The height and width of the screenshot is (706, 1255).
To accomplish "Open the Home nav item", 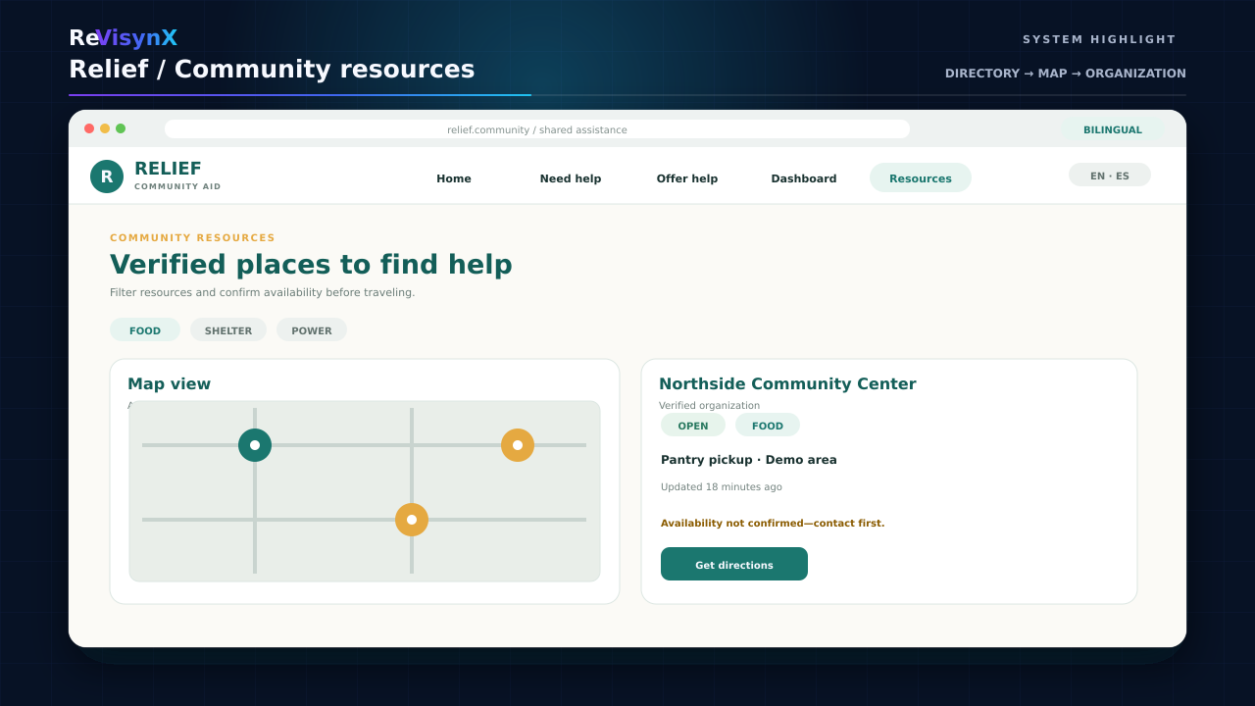I will pyautogui.click(x=454, y=178).
